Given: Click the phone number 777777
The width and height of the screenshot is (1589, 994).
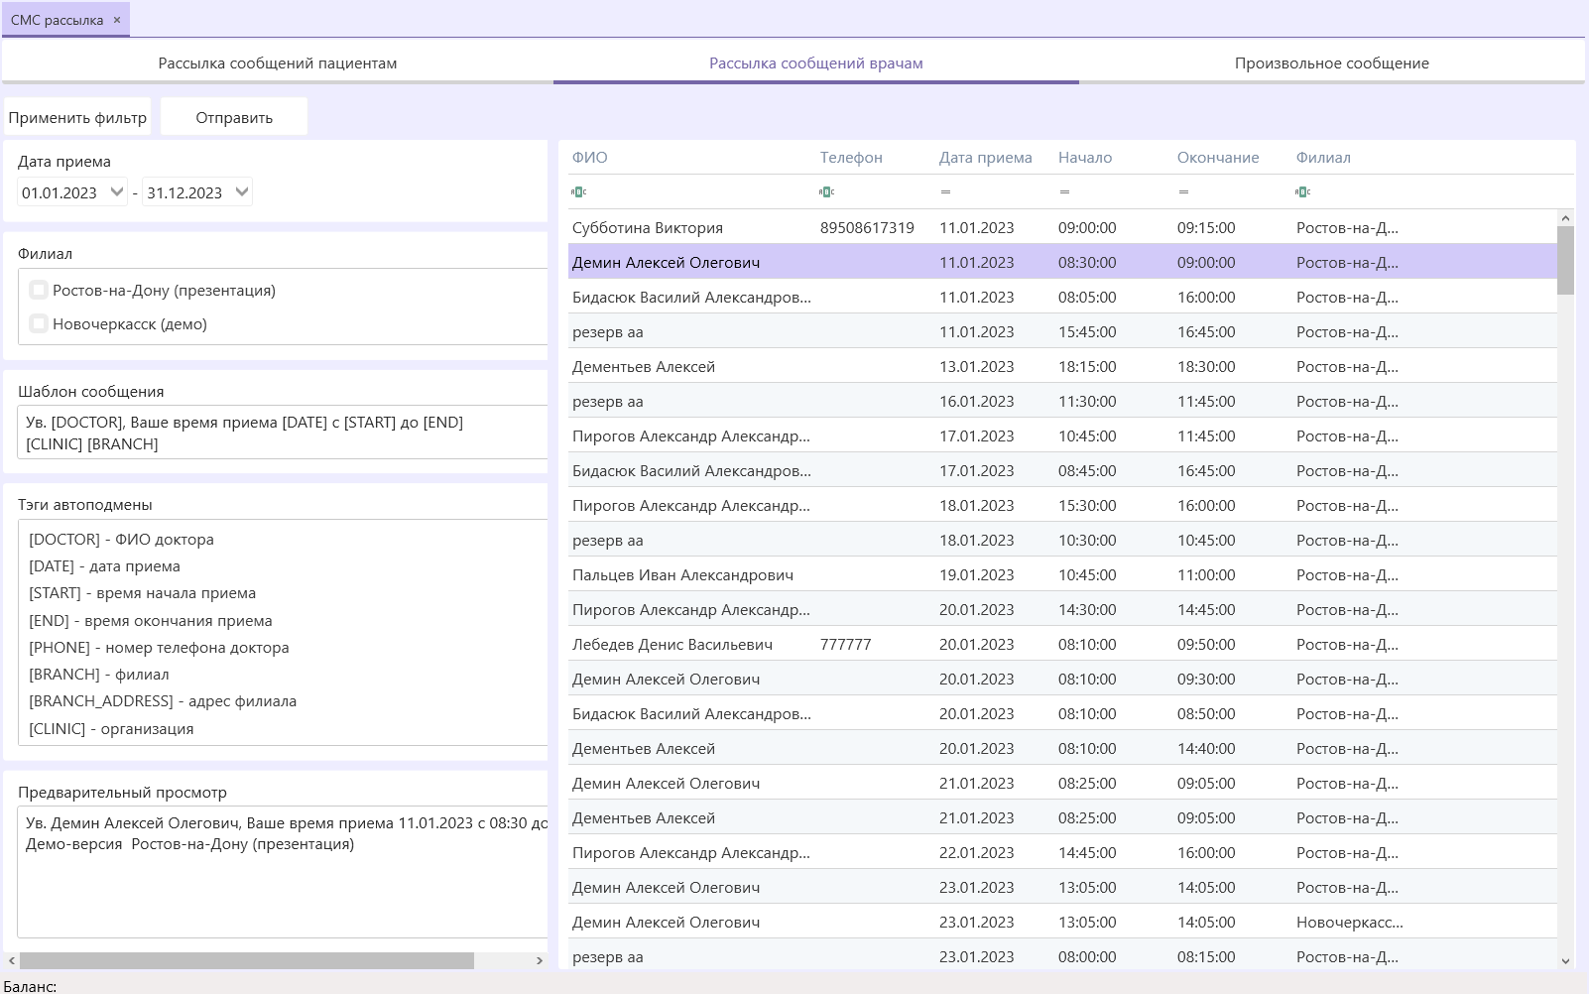Looking at the screenshot, I should point(846,644).
